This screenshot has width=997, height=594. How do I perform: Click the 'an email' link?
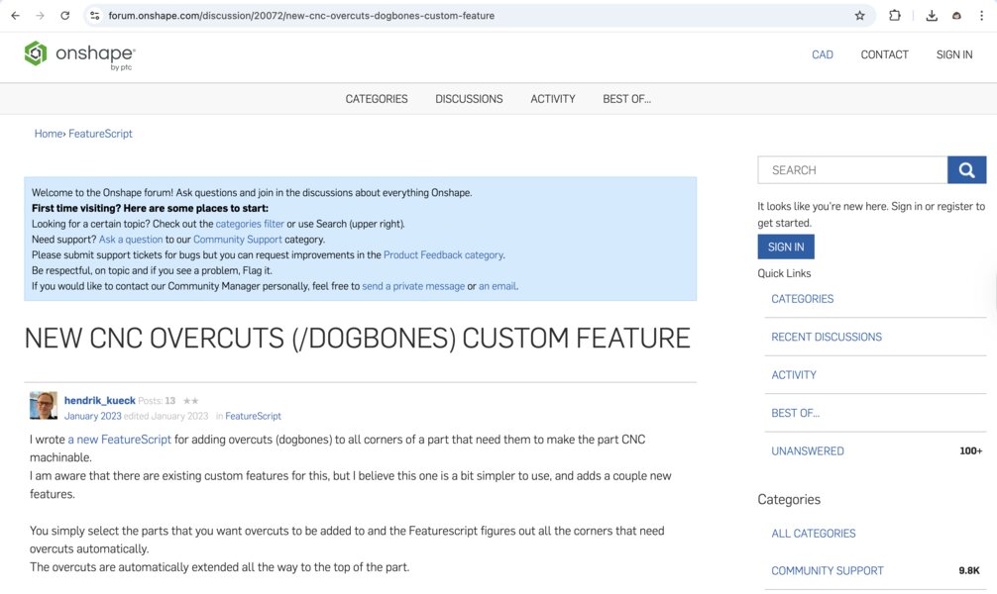point(498,286)
